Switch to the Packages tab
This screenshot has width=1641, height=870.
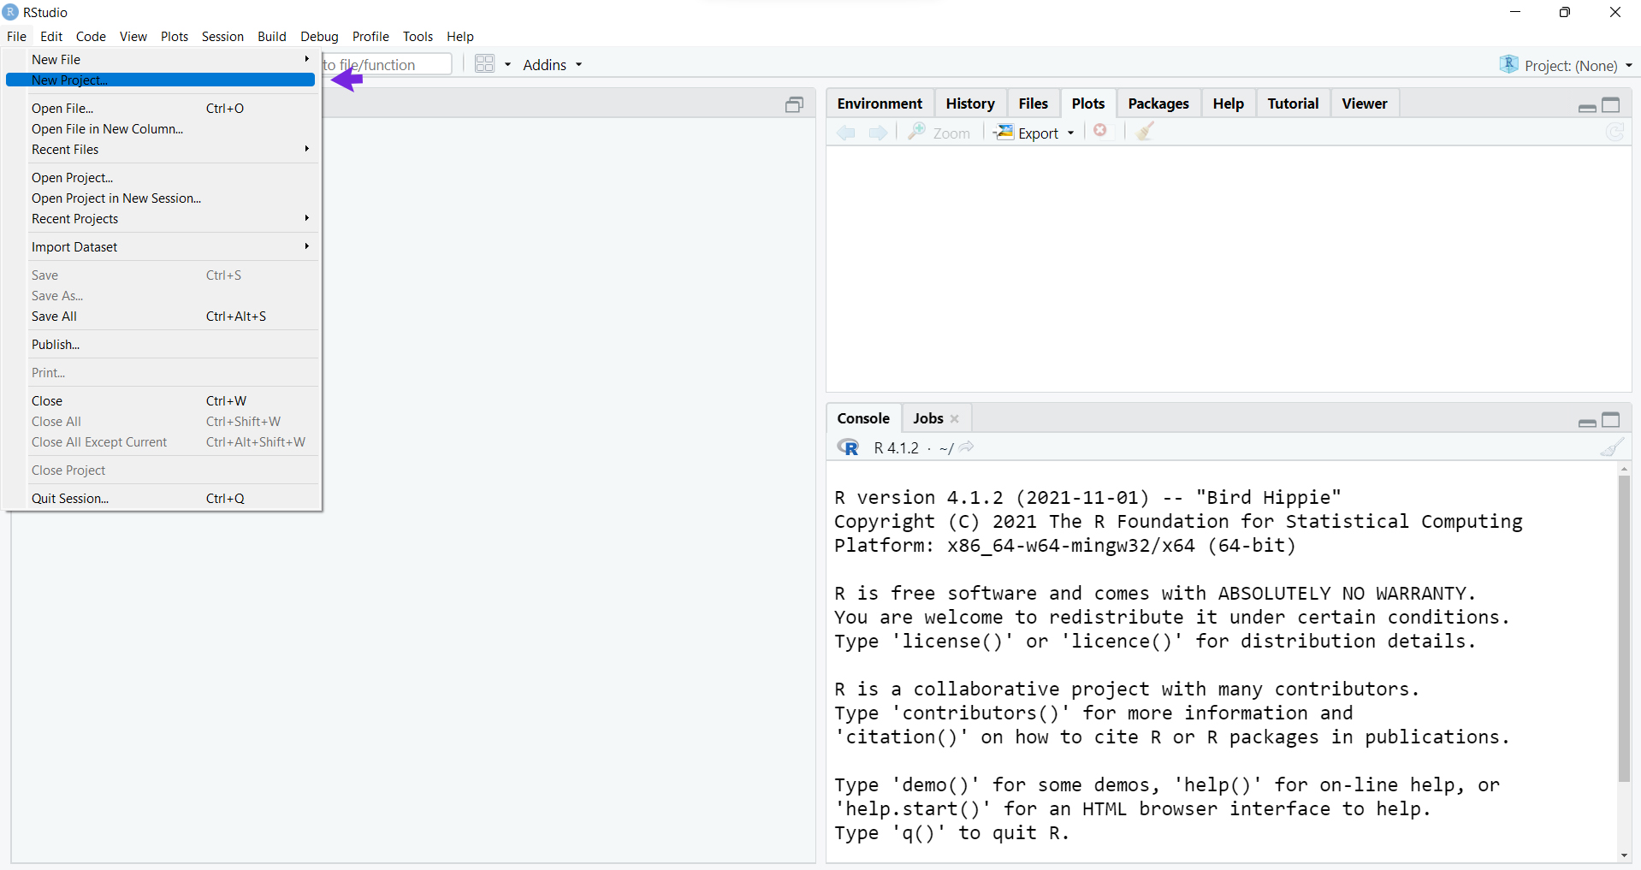[1158, 104]
